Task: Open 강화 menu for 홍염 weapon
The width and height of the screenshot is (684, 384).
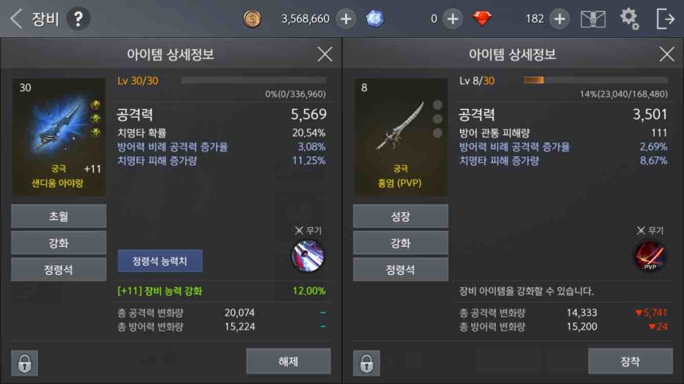Action: click(400, 243)
